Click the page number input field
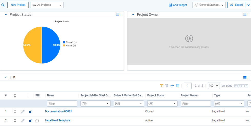This screenshot has width=251, height=126. 188,86
